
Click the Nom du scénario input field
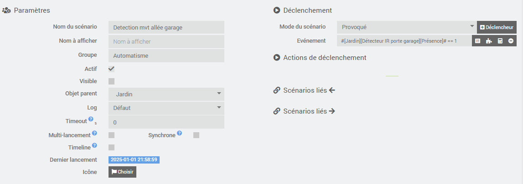coord(166,28)
